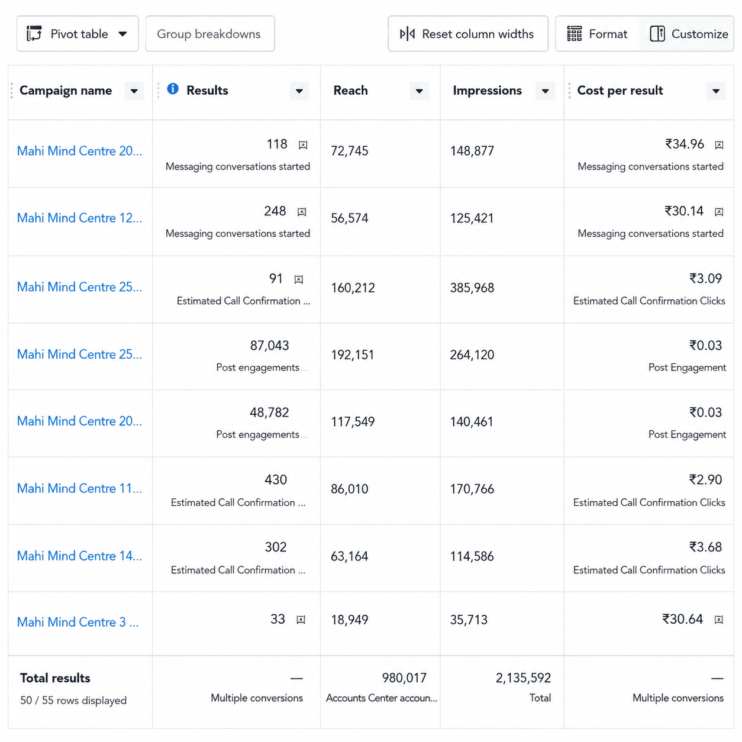Viewport: 742px width, 742px height.
Task: Open campaign with 48,782 post engagements
Action: (79, 421)
